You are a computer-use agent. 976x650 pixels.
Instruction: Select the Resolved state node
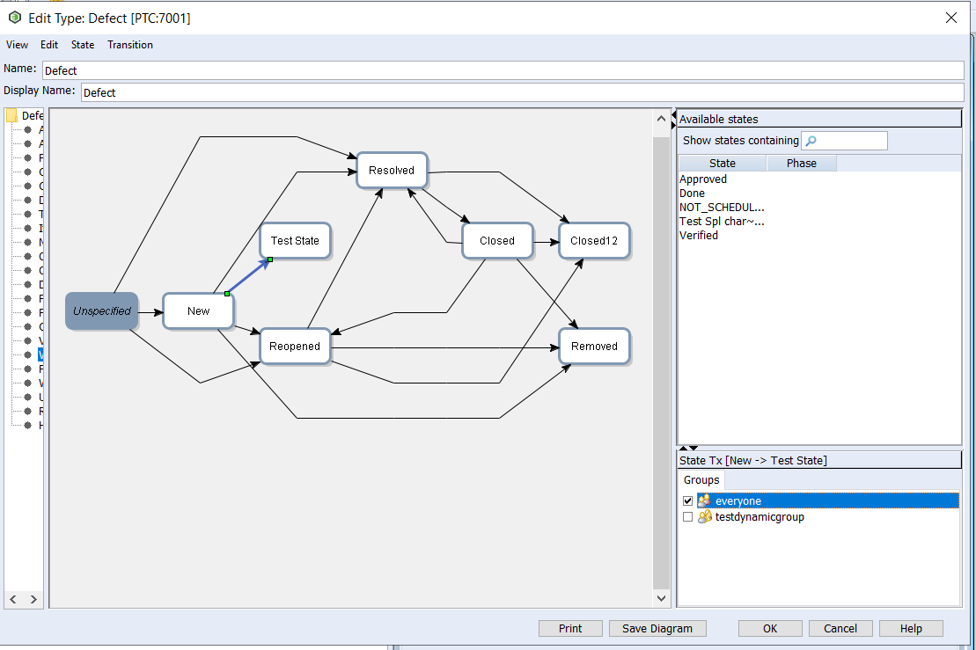[391, 171]
